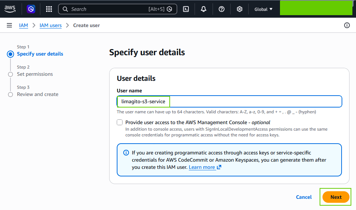Check Provide user access to Management Console
Screen dimensions: 356x210
[x=120, y=122]
